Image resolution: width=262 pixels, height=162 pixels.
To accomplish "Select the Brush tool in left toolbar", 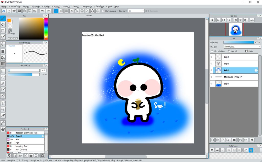I will 3,18.
